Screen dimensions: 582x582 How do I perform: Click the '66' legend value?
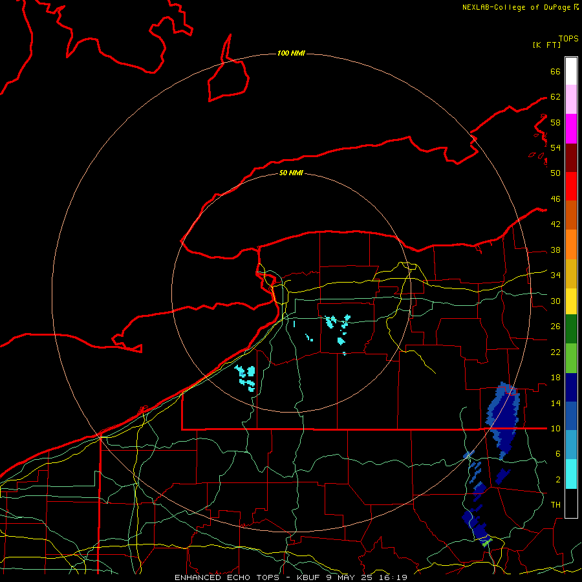pyautogui.click(x=555, y=71)
